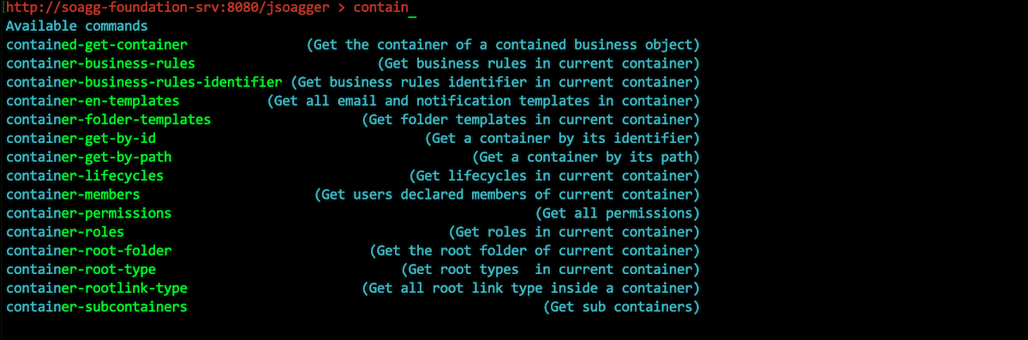Screen dimensions: 1028x340
Task: Select container-business-rules command text
Action: [100, 63]
